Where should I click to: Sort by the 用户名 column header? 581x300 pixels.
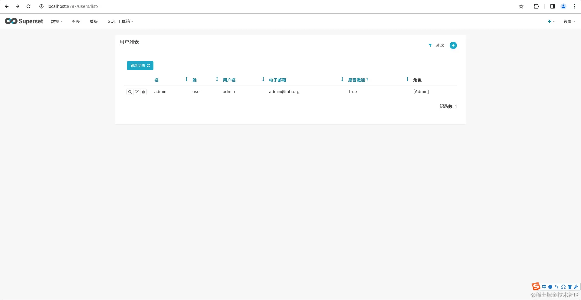pos(229,80)
